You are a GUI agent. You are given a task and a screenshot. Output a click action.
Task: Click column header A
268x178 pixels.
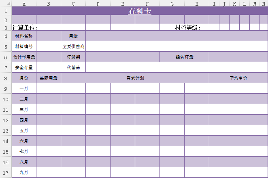point(24,3)
